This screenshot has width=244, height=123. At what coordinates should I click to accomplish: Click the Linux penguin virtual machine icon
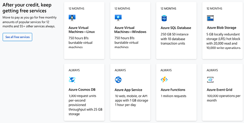click(x=72, y=18)
